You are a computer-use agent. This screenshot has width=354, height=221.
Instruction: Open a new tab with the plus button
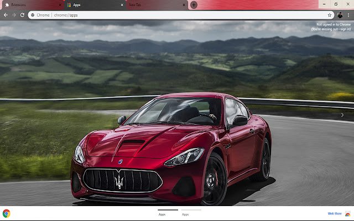tap(194, 5)
